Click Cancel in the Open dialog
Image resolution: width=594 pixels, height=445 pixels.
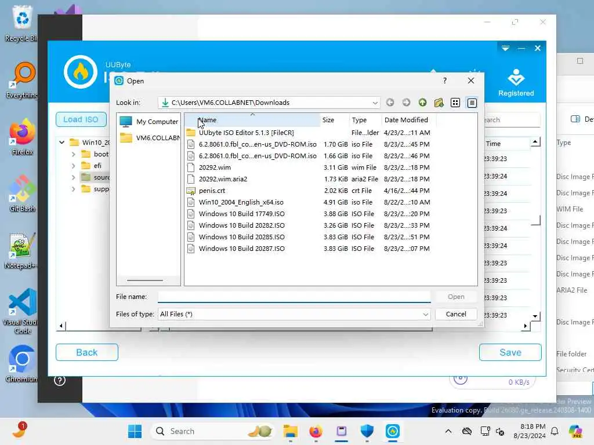pos(456,314)
